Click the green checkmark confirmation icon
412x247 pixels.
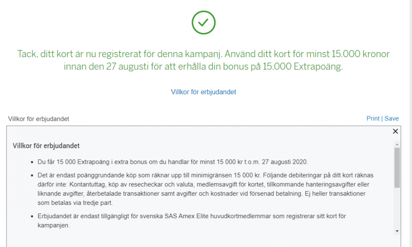(x=204, y=22)
